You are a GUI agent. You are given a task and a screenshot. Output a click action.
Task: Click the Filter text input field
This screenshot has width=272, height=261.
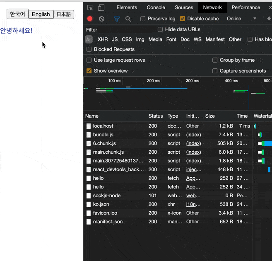(x=120, y=30)
